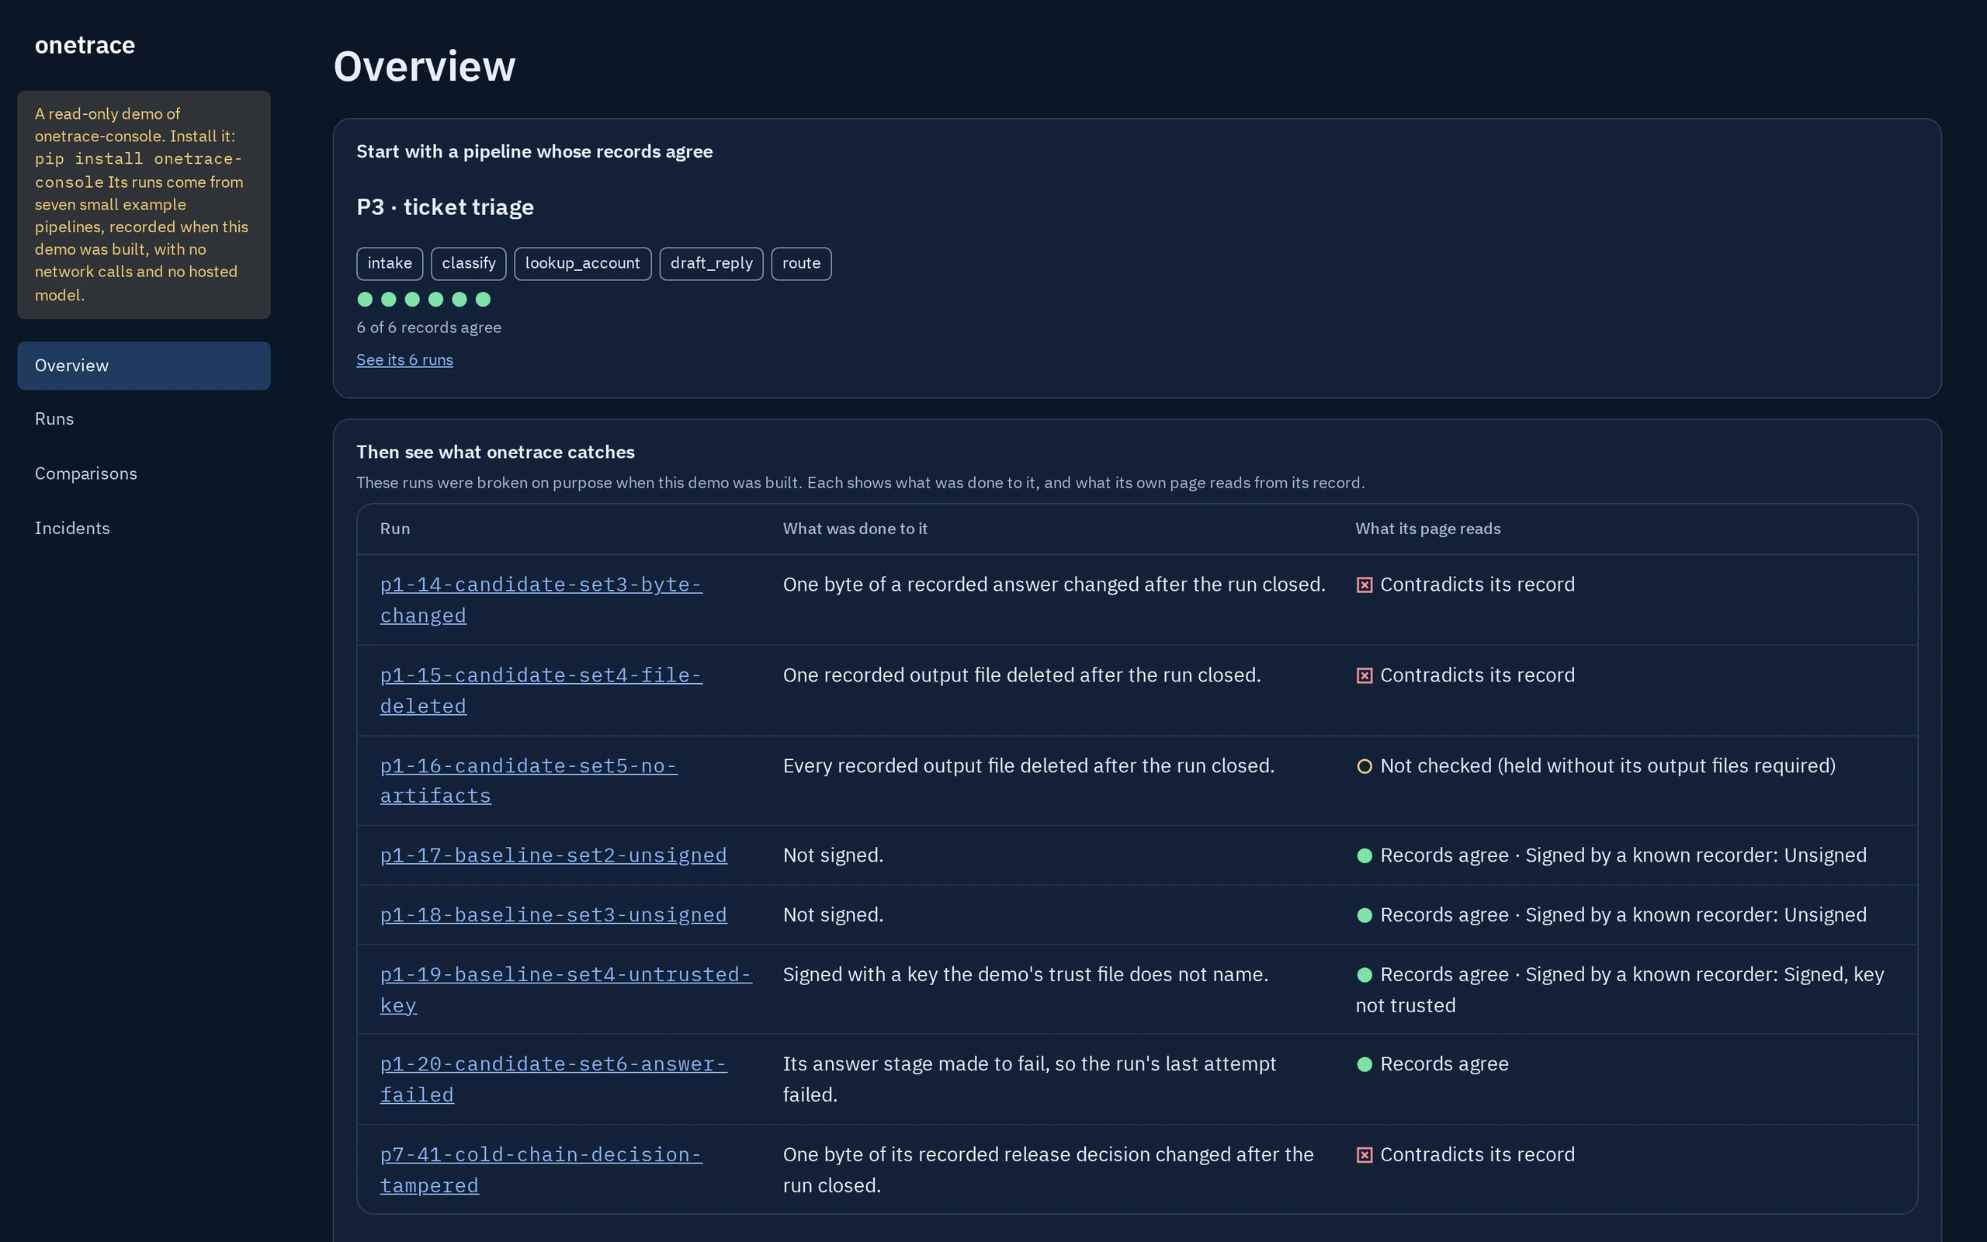Open run p1-19-baseline-set4-untrusted-key

tap(566, 989)
